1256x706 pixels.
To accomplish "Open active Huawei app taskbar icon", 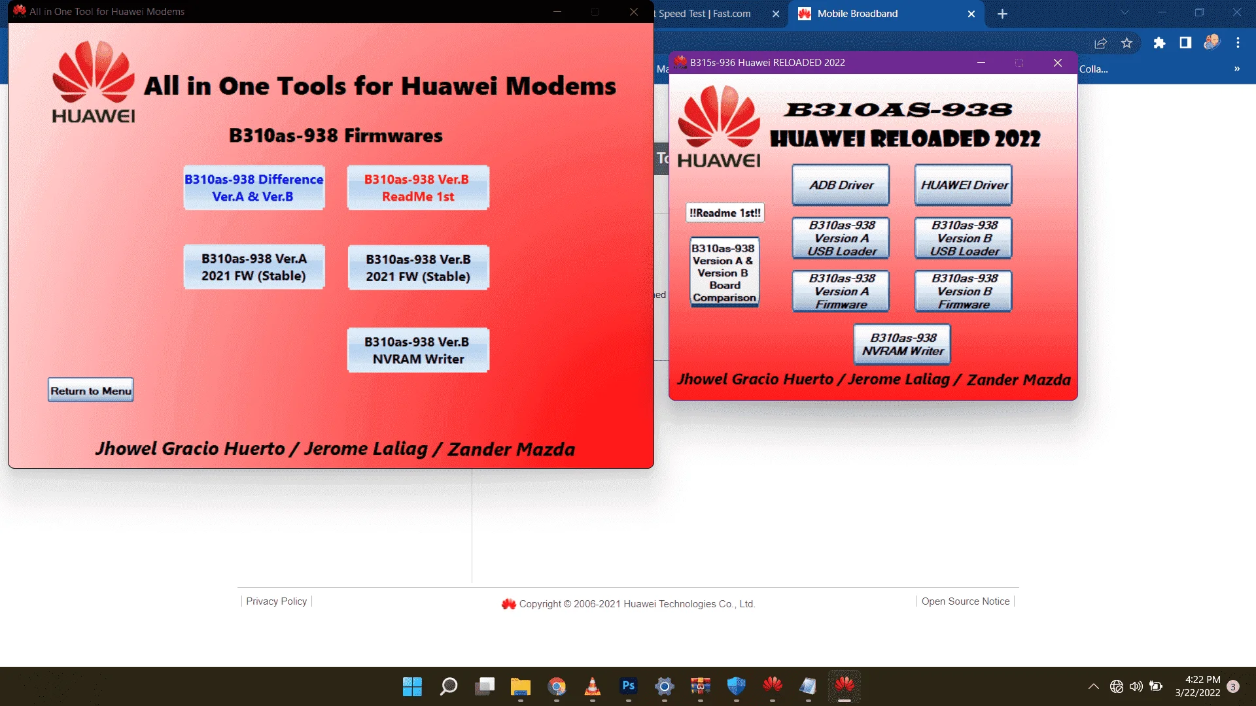I will pos(845,686).
